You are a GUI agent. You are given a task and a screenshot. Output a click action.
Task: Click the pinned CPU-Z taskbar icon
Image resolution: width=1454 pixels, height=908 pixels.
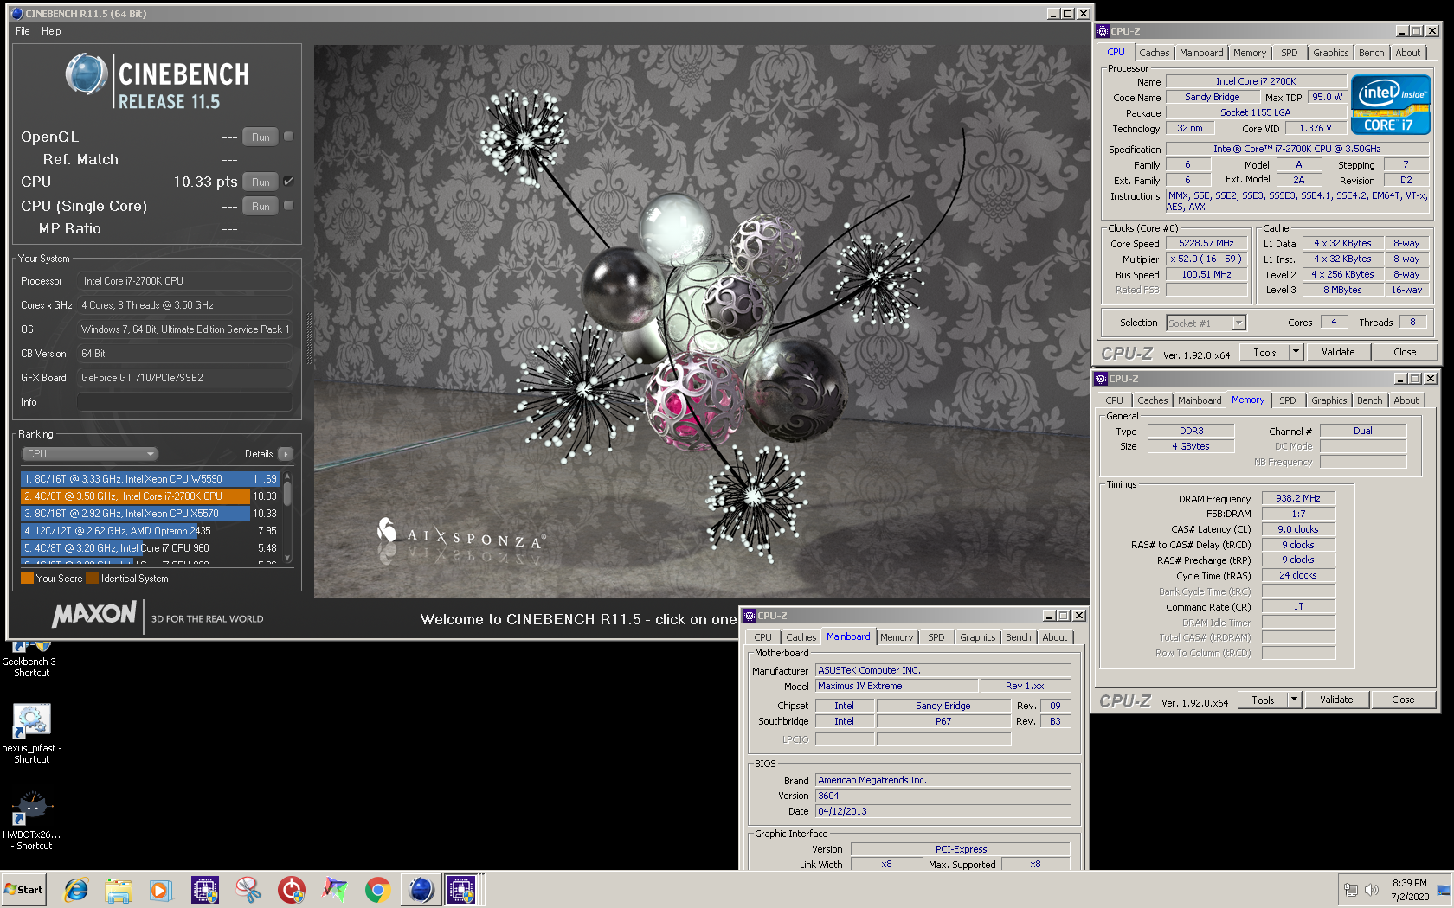tap(205, 889)
